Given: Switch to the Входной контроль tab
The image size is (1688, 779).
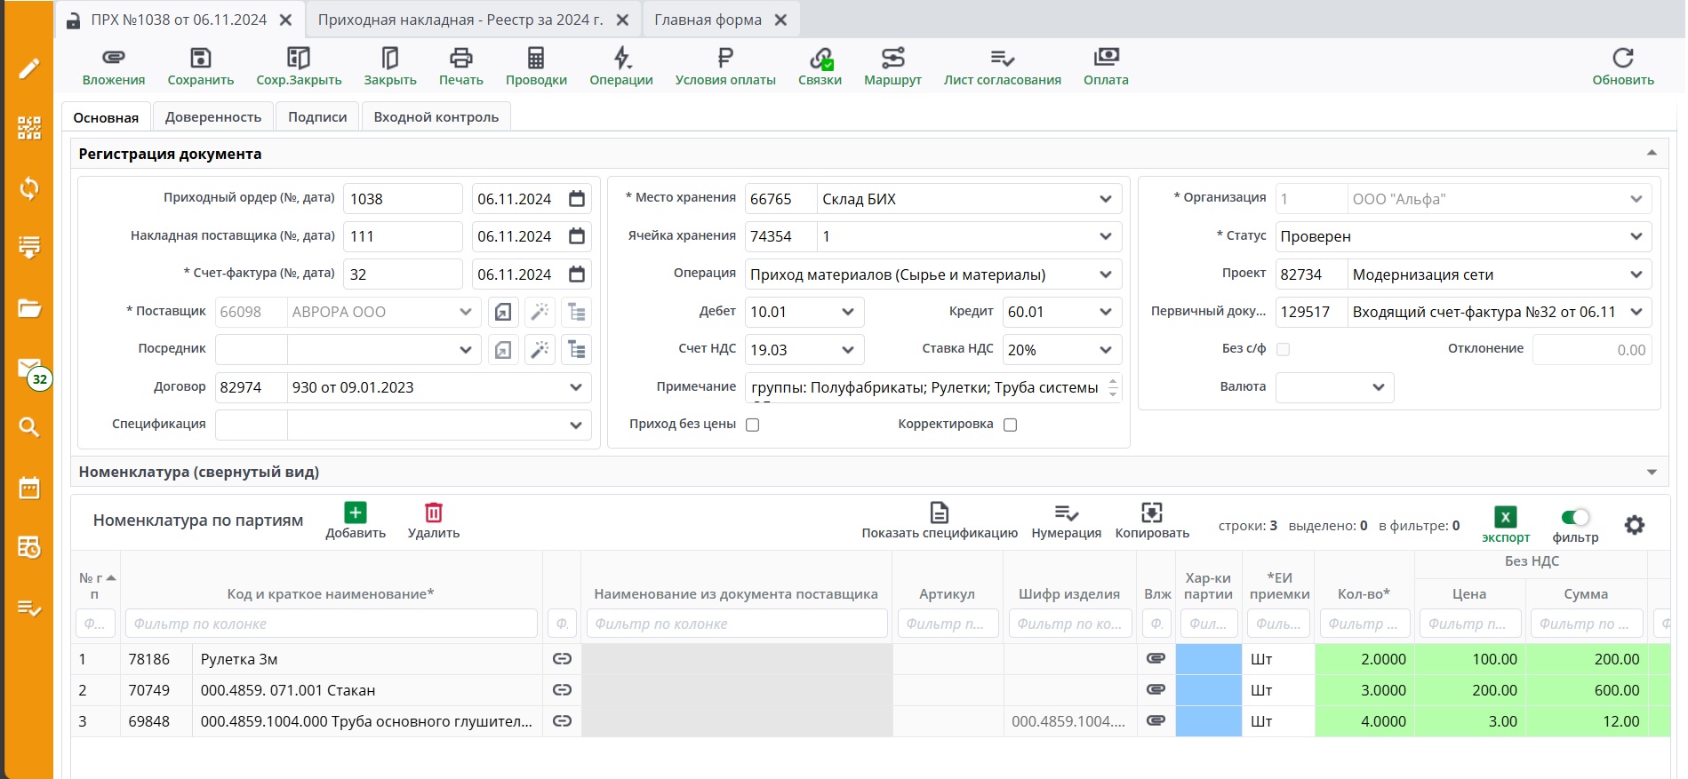Looking at the screenshot, I should 436,117.
